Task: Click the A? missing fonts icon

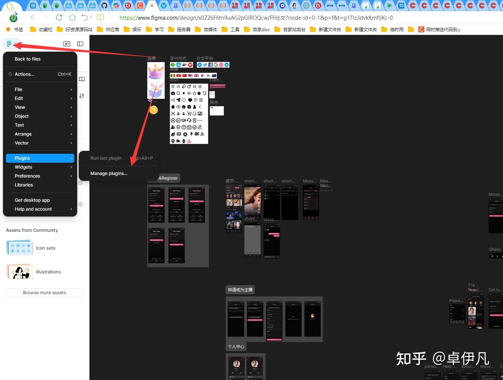Action: click(x=67, y=44)
